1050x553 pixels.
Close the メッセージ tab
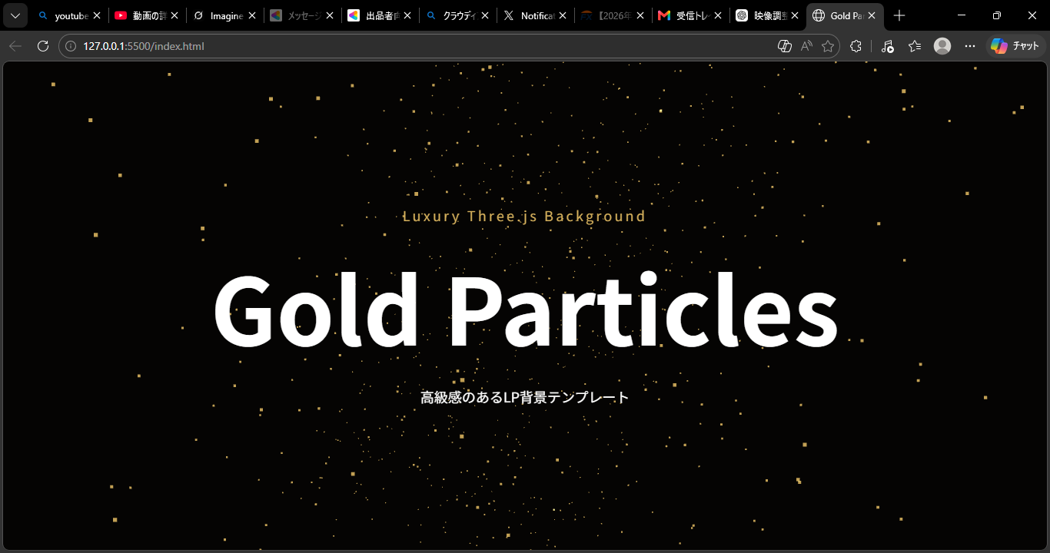[330, 15]
